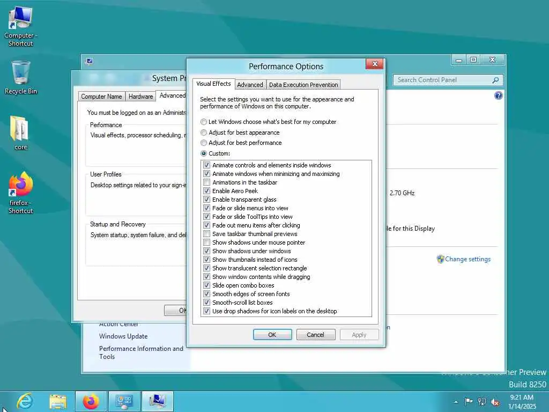This screenshot has height=412, width=549.
Task: Toggle Use drop shadows for icon labels
Action: tap(206, 311)
